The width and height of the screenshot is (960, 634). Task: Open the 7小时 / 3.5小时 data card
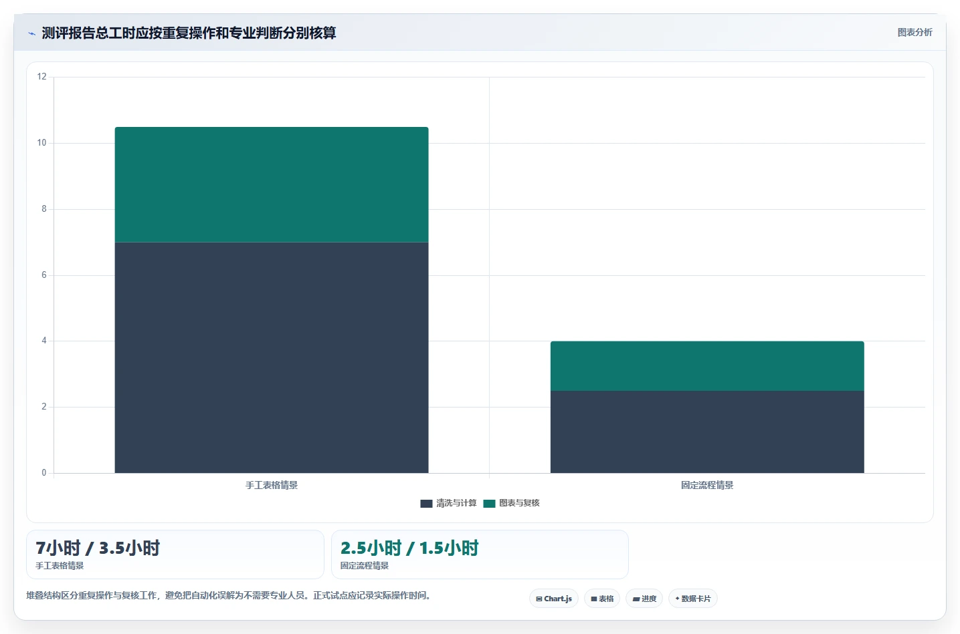[175, 554]
